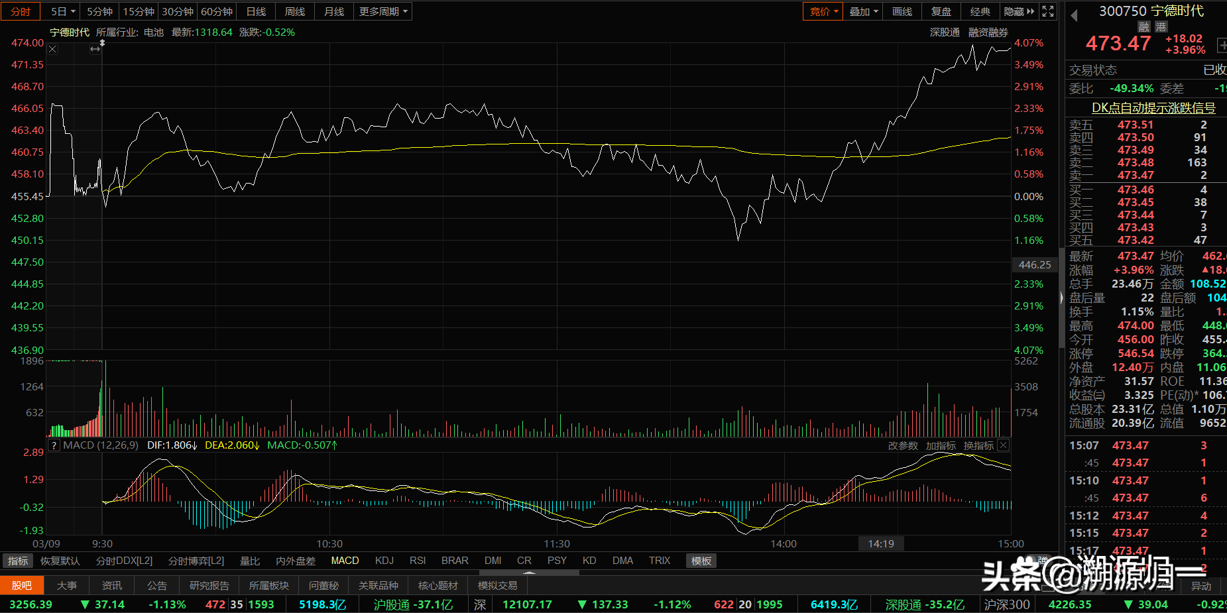This screenshot has height=613, width=1227.
Task: Click the 融资融券 tag
Action: pyautogui.click(x=988, y=32)
